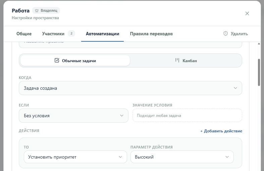Open the Когда trigger dropdown
Image resolution: width=264 pixels, height=171 pixels.
130,88
